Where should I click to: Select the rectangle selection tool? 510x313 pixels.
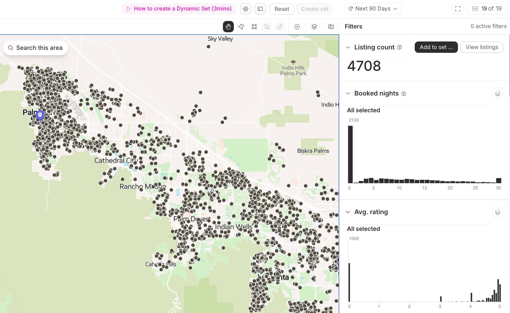[254, 26]
